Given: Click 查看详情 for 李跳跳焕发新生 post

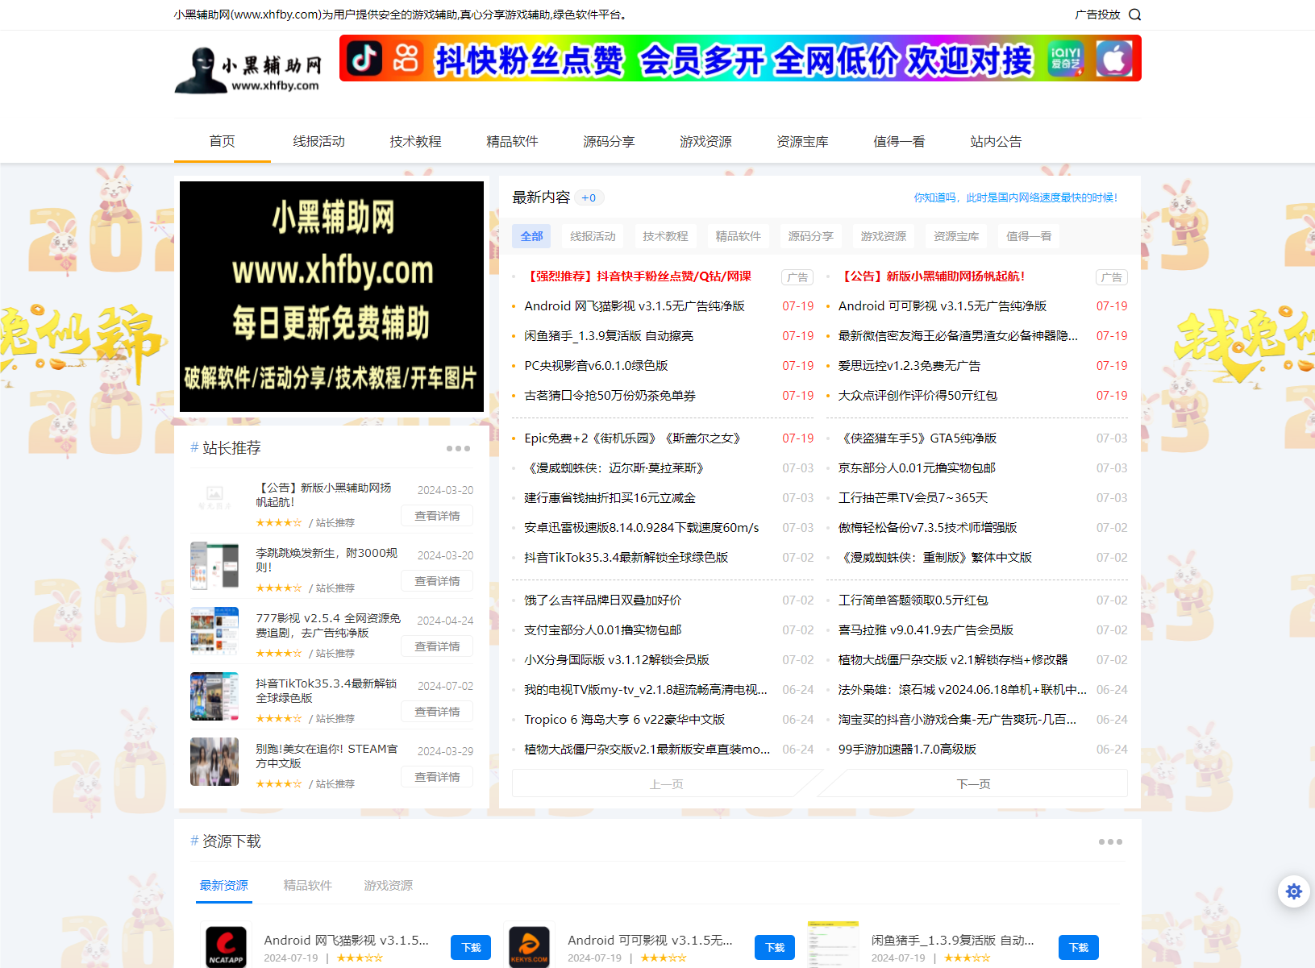Looking at the screenshot, I should coord(437,581).
